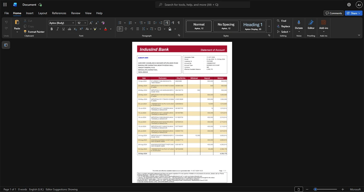Switch to the References tab
This screenshot has height=192, width=364.
click(x=59, y=13)
